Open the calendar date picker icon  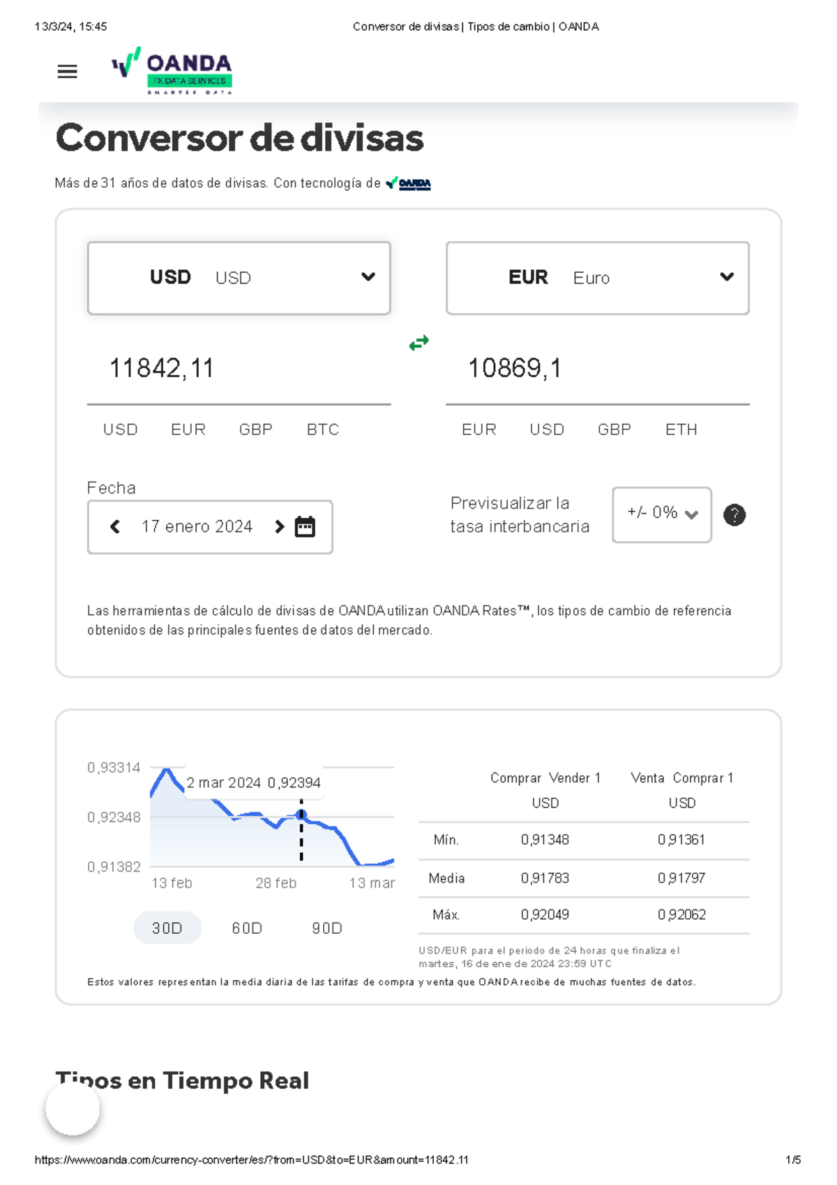[x=305, y=527]
